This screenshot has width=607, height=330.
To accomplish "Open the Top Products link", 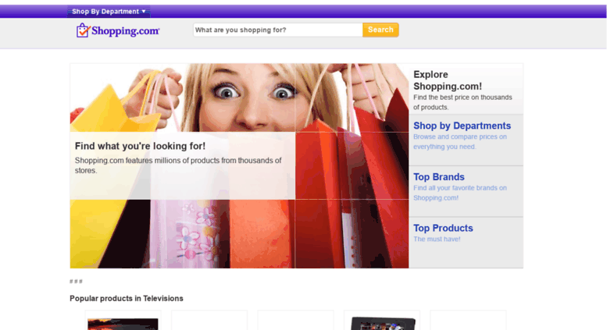I will [443, 228].
